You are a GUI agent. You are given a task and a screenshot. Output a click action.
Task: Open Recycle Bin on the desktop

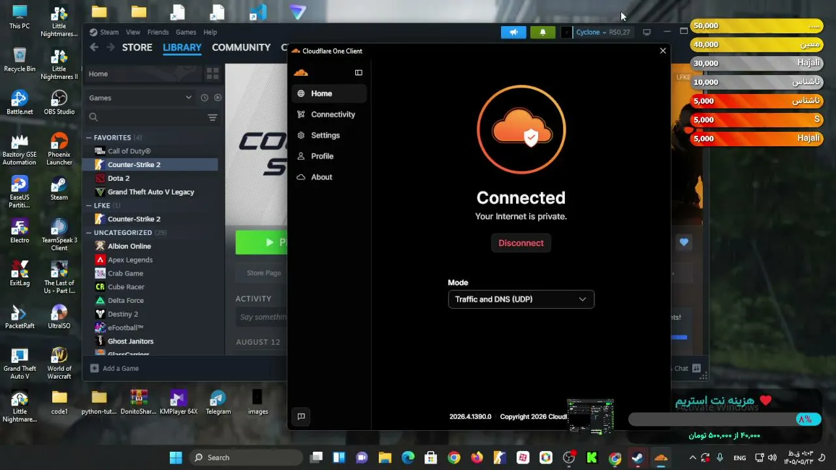[x=20, y=59]
